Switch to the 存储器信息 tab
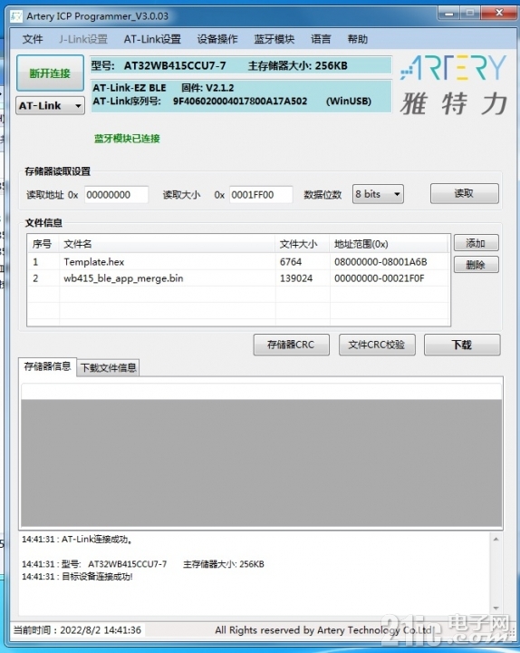Viewport: 520px width, 653px height. 47,366
